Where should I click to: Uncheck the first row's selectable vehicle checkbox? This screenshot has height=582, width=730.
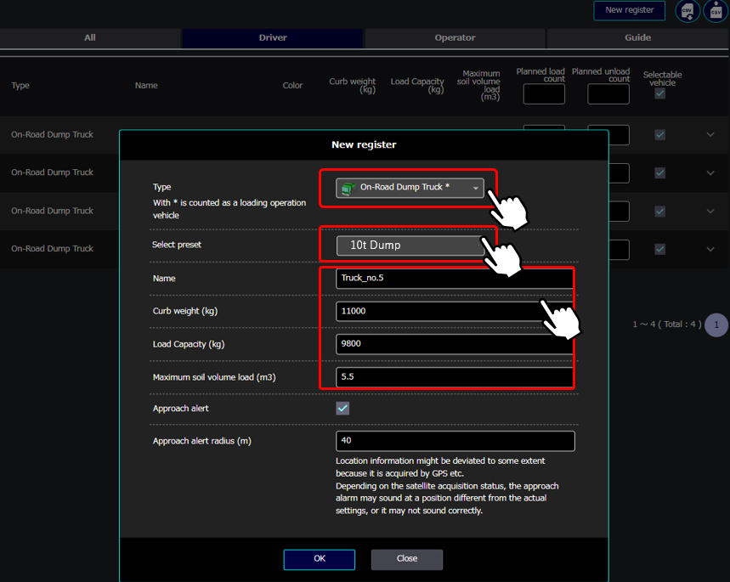(x=659, y=135)
